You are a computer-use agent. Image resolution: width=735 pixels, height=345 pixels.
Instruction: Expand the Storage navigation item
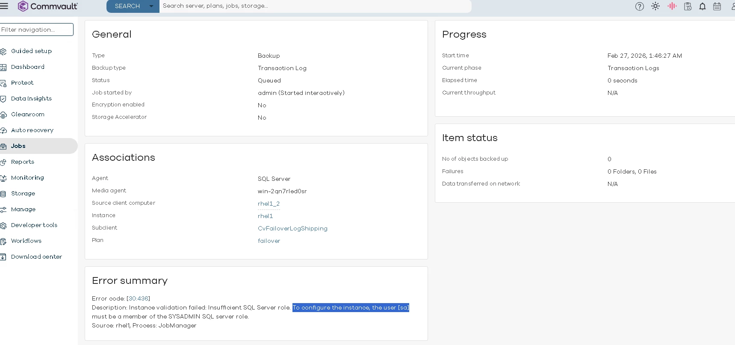pyautogui.click(x=23, y=194)
